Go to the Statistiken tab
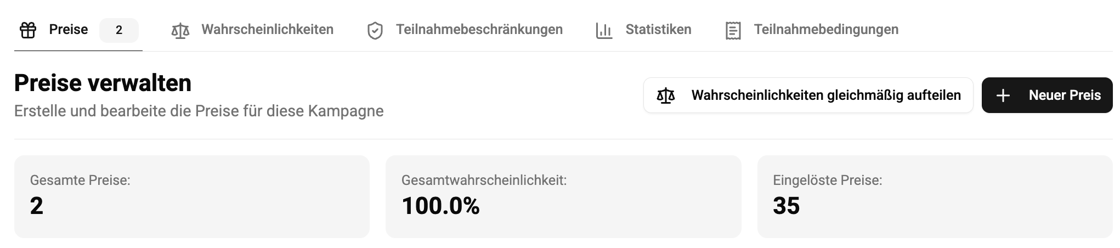The height and width of the screenshot is (248, 1120). pyautogui.click(x=658, y=30)
